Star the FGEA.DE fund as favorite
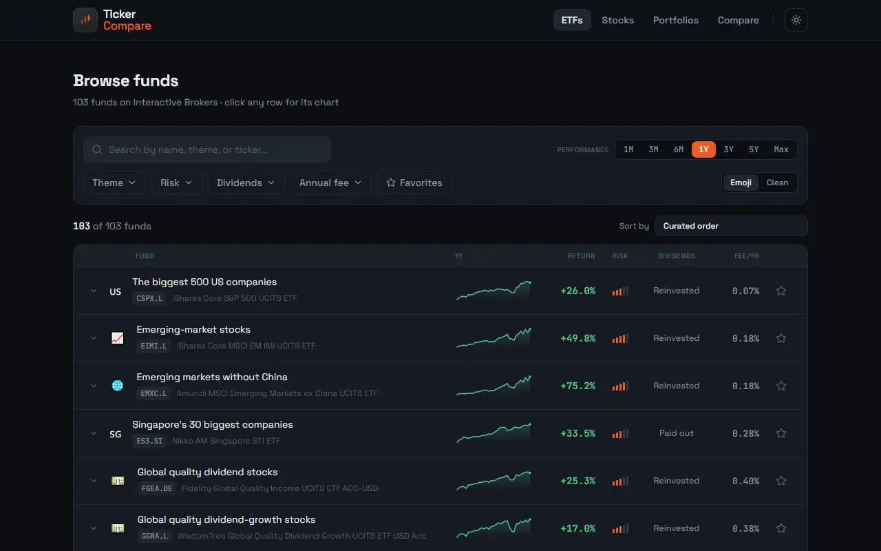 781,481
